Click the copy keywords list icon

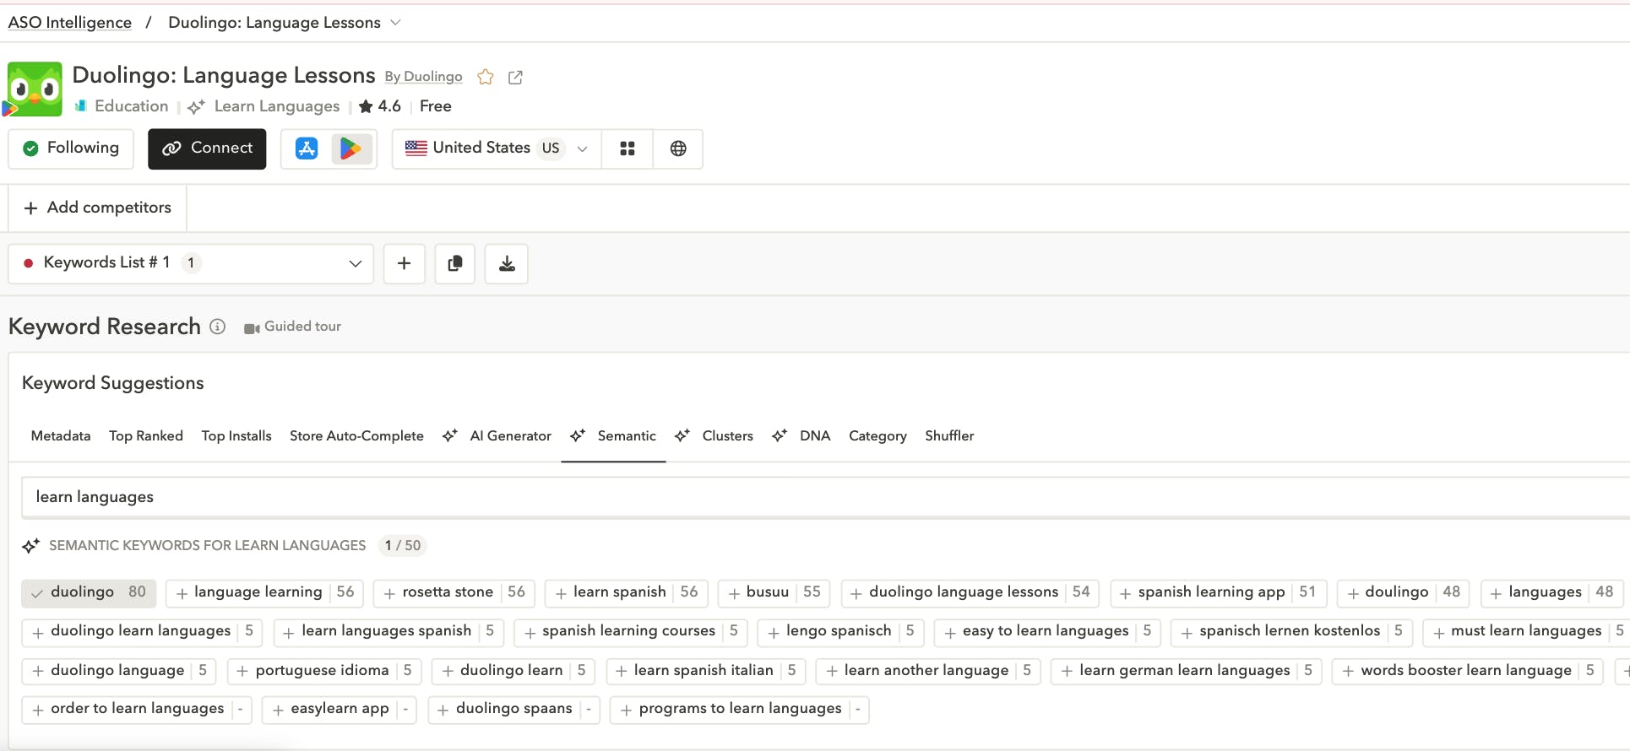(455, 263)
